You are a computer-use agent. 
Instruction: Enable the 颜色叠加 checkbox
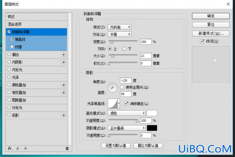click(x=9, y=85)
